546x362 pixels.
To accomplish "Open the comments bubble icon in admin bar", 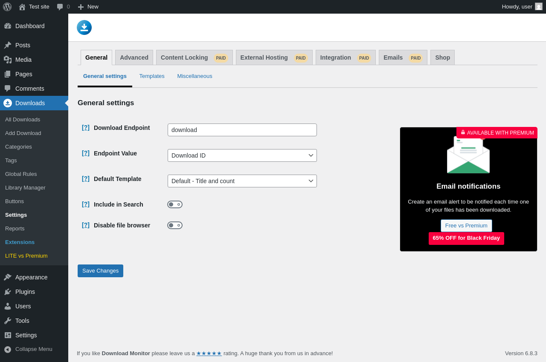I will click(60, 7).
